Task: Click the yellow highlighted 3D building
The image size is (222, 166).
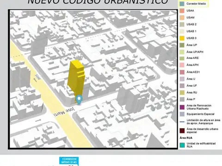Action: tap(76, 78)
